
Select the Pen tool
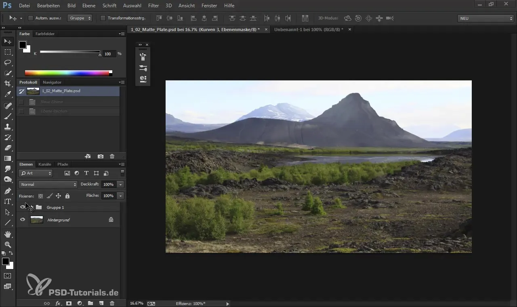[8, 191]
